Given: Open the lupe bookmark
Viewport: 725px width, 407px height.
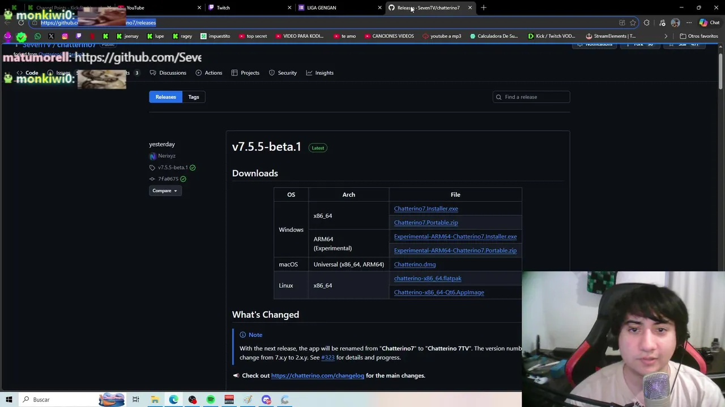Looking at the screenshot, I should (x=155, y=36).
